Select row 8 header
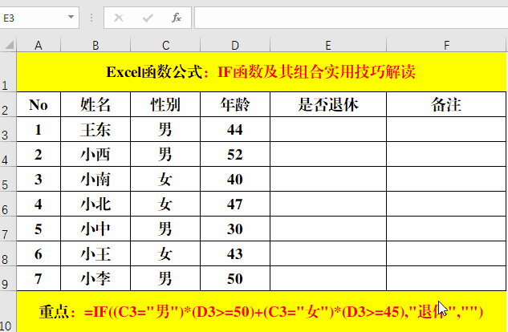This screenshot has width=508, height=332. click(8, 253)
